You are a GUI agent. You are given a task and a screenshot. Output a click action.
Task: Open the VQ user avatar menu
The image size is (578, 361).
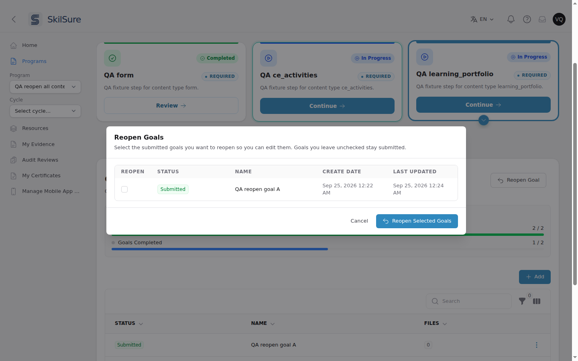coord(559,19)
